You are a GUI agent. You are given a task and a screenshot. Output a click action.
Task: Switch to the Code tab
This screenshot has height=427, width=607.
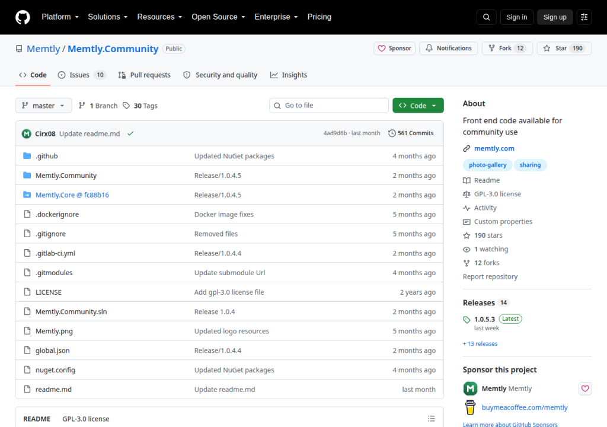(x=33, y=75)
